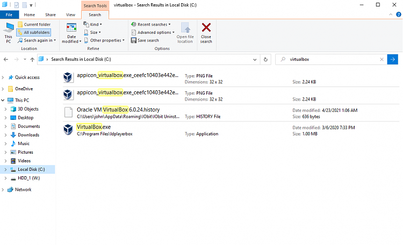This screenshot has width=403, height=245.
Task: Open Customize Quick Access Toolbar dropdown
Action: pos(31,5)
